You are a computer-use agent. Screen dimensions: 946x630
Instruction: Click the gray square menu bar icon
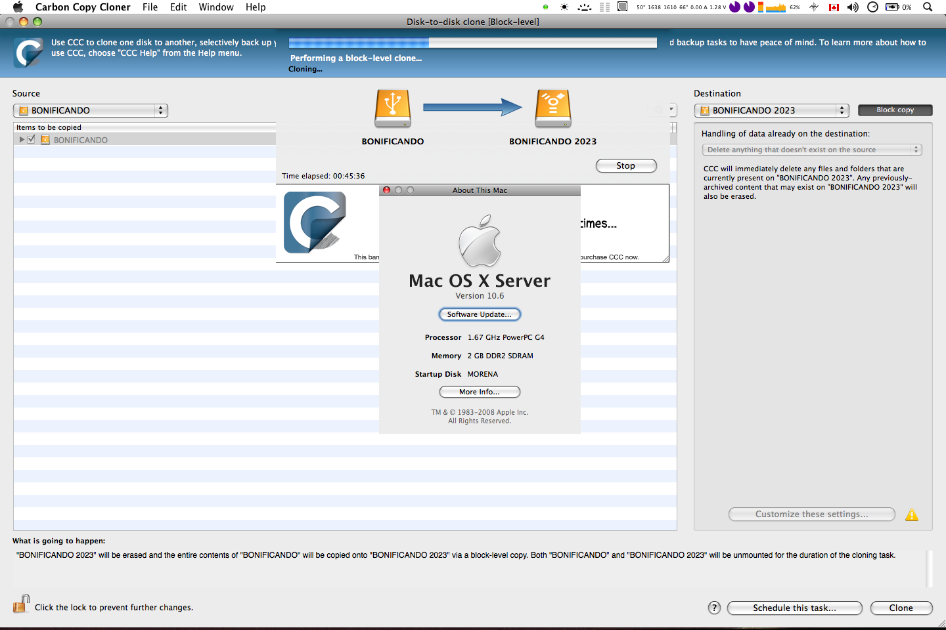point(622,7)
